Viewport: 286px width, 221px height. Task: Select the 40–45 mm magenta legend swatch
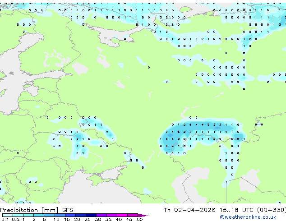click(122, 215)
